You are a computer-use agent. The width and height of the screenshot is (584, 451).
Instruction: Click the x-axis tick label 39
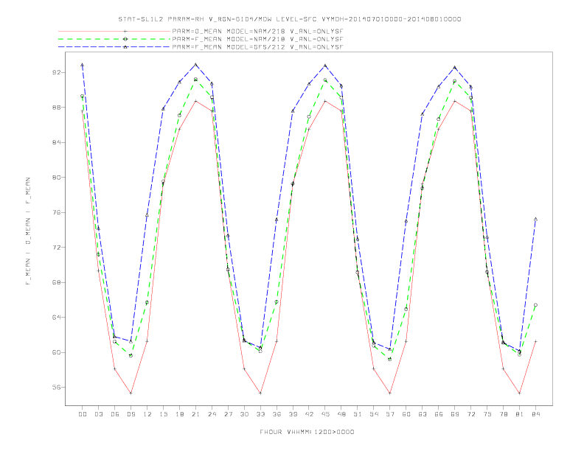[293, 414]
